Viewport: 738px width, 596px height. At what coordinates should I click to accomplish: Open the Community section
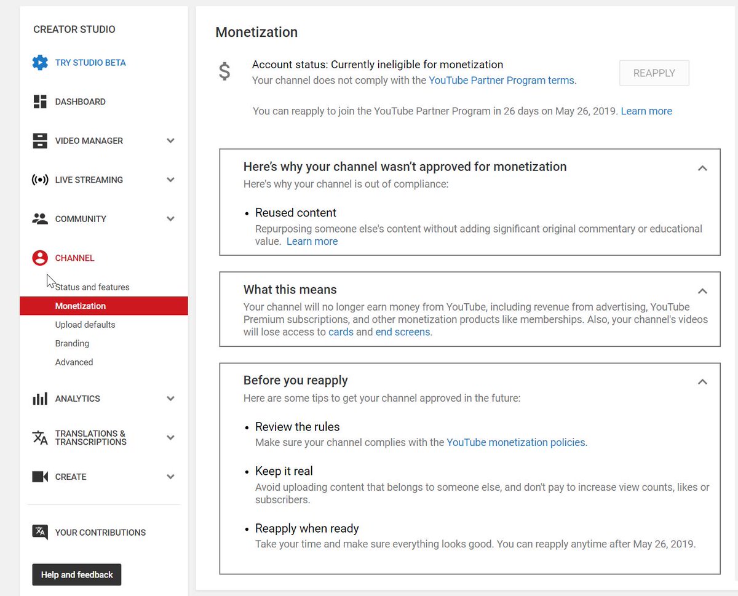click(81, 219)
